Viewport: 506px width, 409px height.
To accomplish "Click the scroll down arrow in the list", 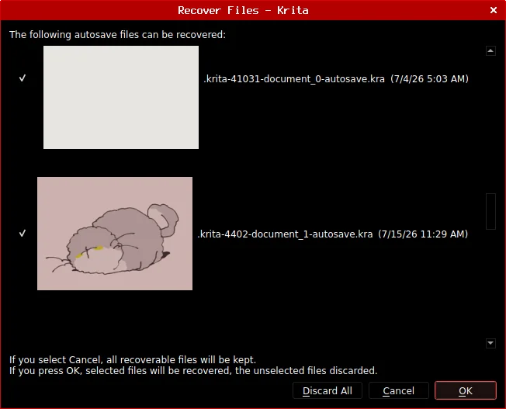I will pos(490,343).
